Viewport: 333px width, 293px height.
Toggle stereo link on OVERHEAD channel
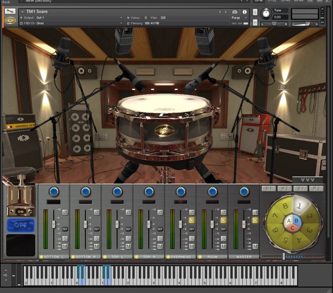click(192, 220)
